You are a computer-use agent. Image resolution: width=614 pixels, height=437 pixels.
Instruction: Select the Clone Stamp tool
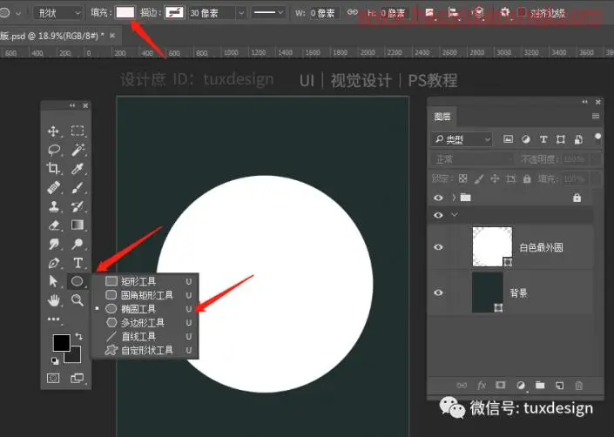tap(54, 205)
